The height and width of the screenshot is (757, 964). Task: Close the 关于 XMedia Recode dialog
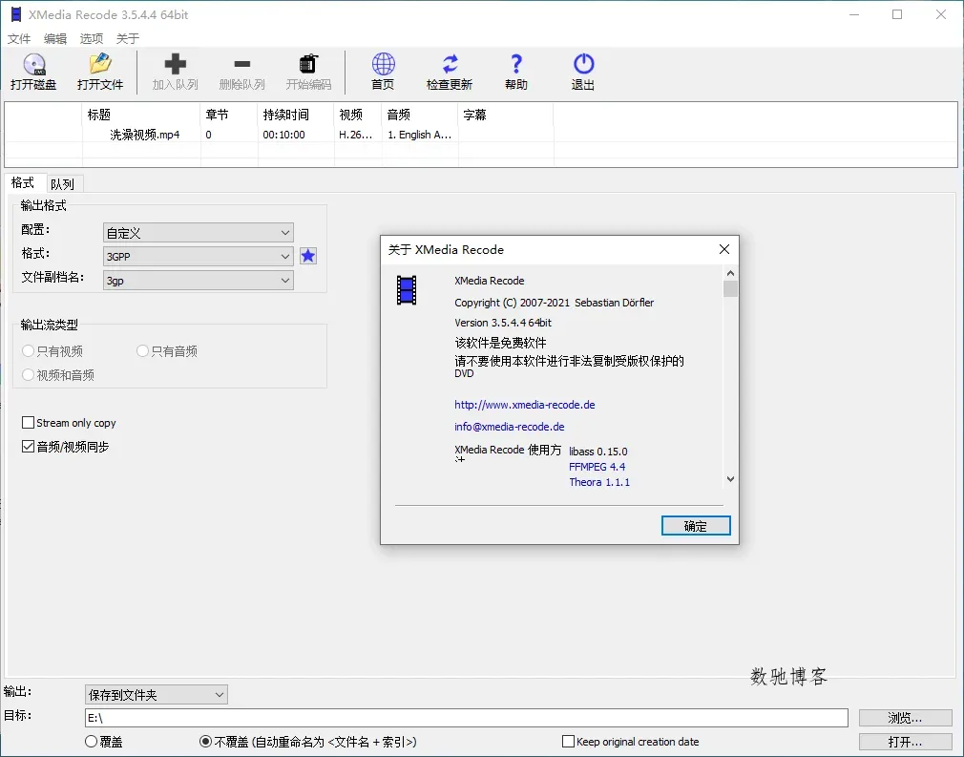point(724,249)
